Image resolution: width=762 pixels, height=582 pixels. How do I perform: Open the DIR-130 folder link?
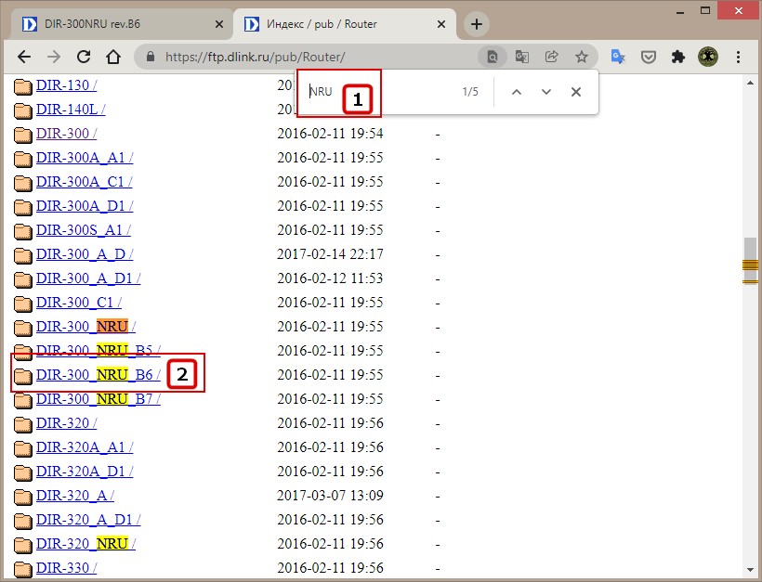tap(67, 85)
